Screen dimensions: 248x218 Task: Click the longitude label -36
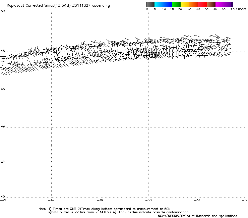[148, 200]
